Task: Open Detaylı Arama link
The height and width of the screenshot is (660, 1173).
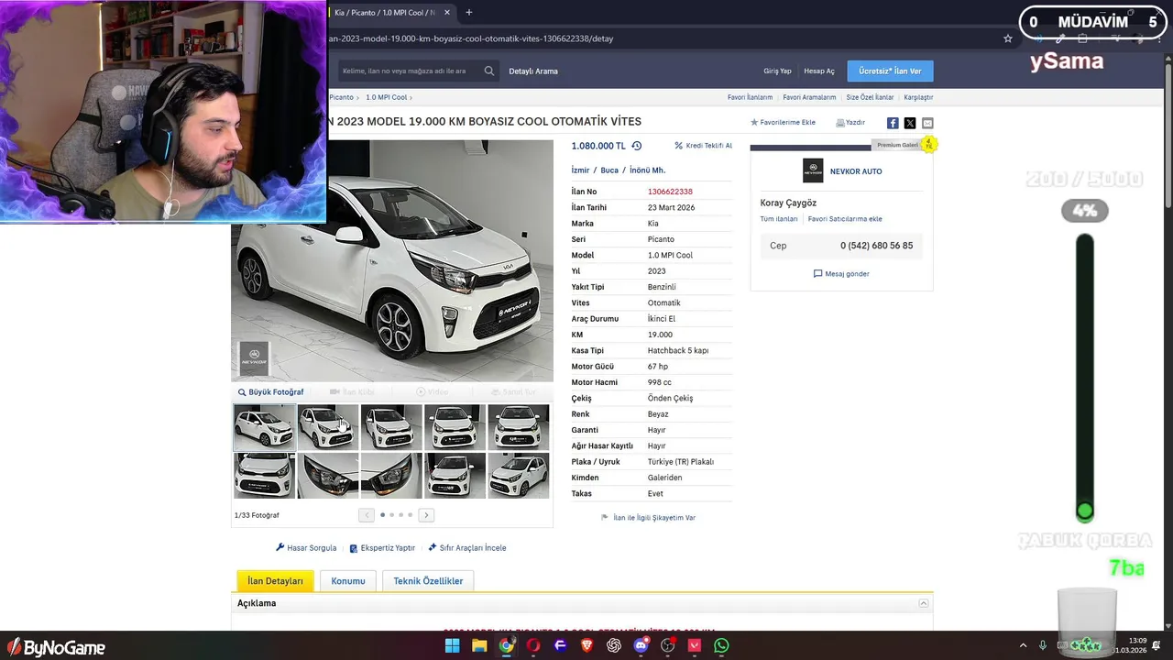Action: coord(533,71)
